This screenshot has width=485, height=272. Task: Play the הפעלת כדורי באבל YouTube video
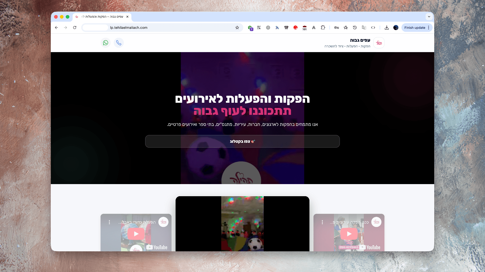point(136,234)
